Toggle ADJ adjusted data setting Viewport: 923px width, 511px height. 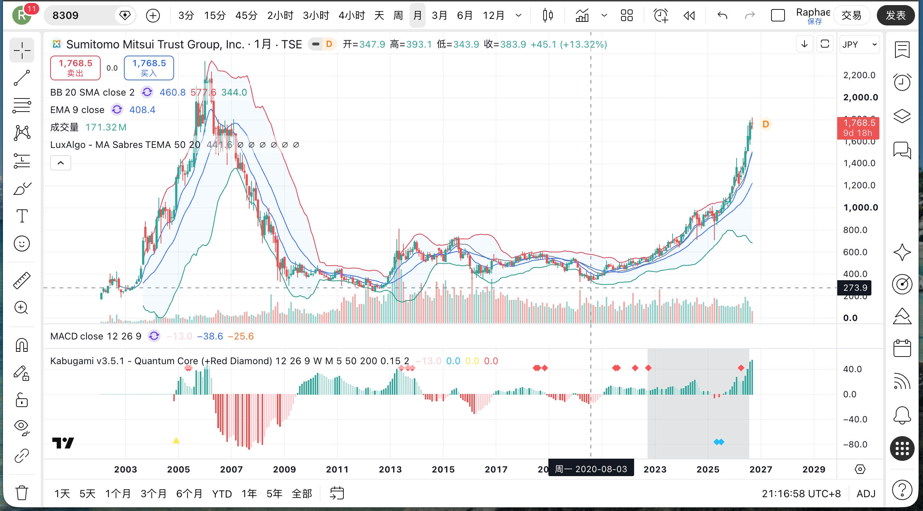(x=866, y=494)
